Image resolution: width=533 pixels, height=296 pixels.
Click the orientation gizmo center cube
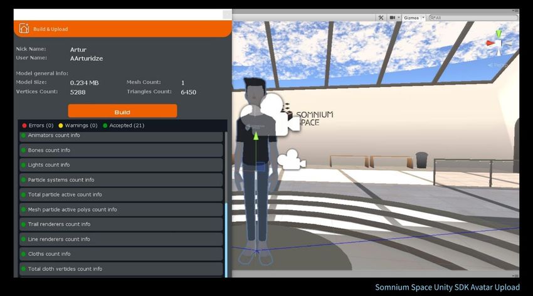[499, 43]
